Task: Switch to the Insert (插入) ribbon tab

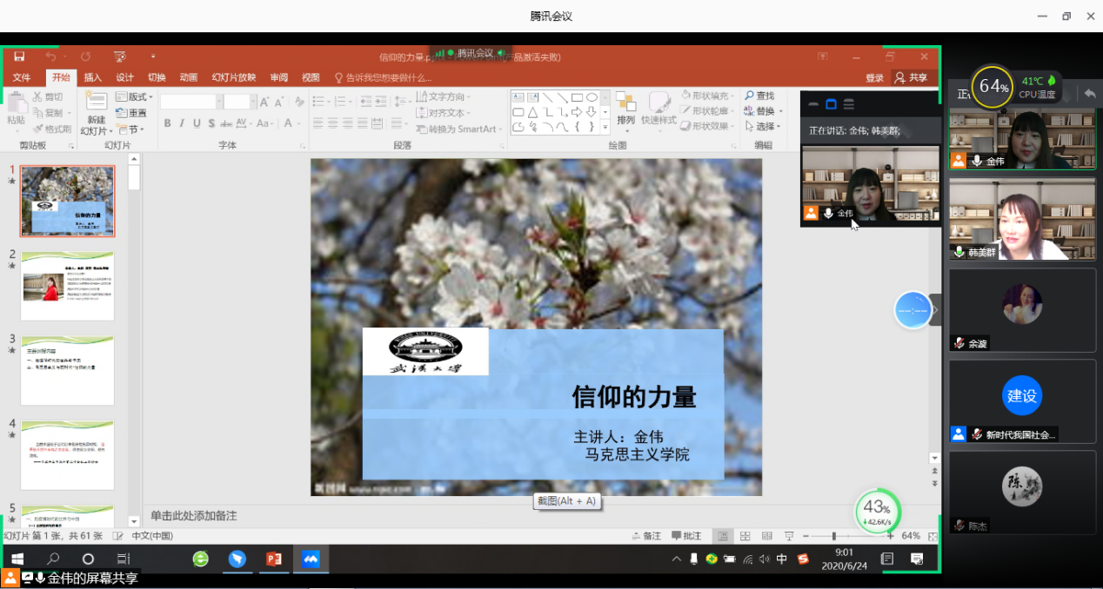Action: [92, 77]
